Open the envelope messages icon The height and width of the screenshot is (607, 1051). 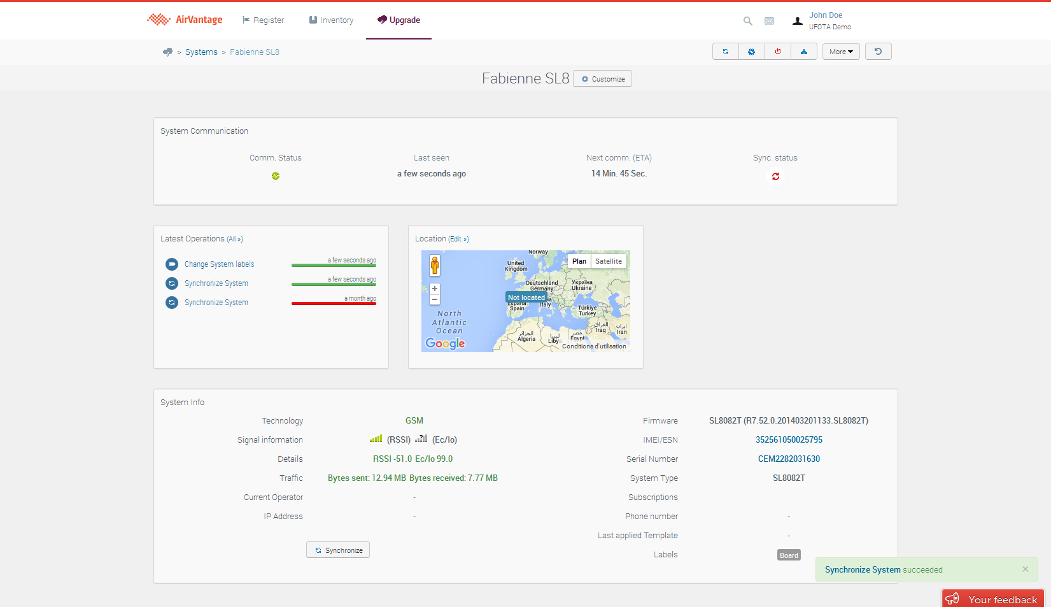click(x=769, y=21)
